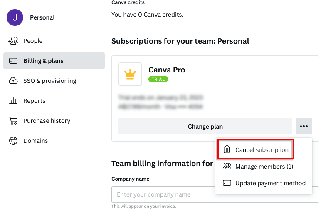Go to the Reports section
Screen dimensions: 328x214
pyautogui.click(x=34, y=101)
